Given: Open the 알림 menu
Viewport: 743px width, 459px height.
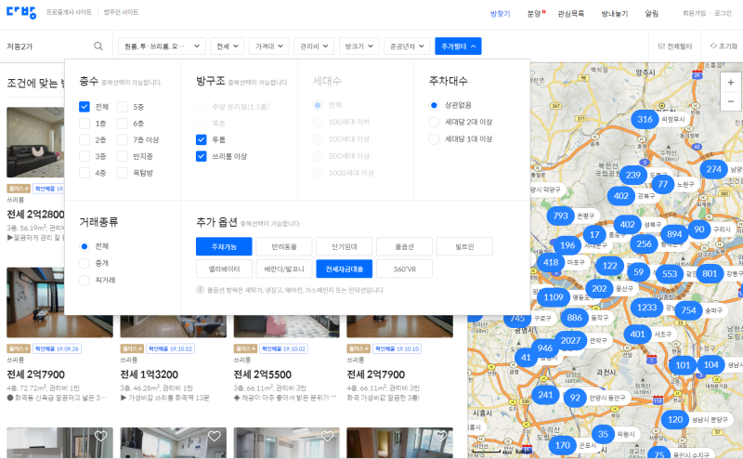Looking at the screenshot, I should (652, 14).
